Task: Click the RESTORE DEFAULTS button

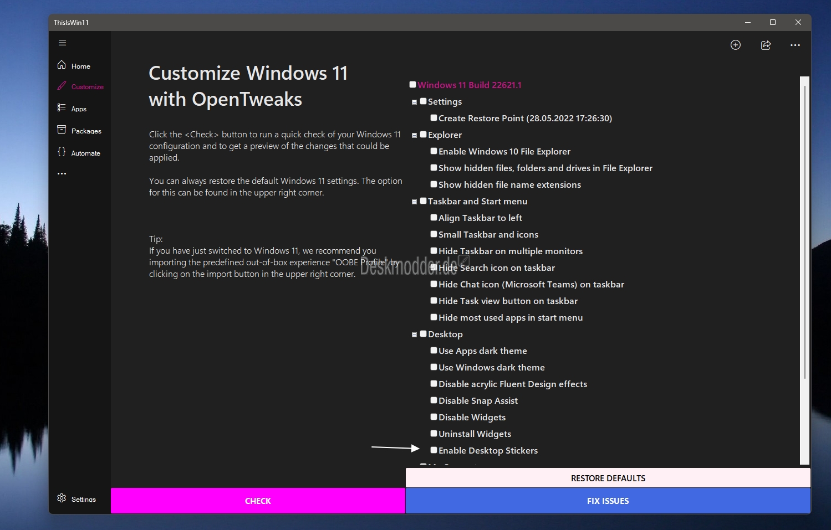Action: pos(608,478)
